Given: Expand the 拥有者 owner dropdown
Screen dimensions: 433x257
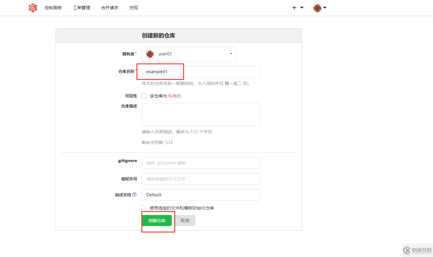Looking at the screenshot, I should (189, 54).
